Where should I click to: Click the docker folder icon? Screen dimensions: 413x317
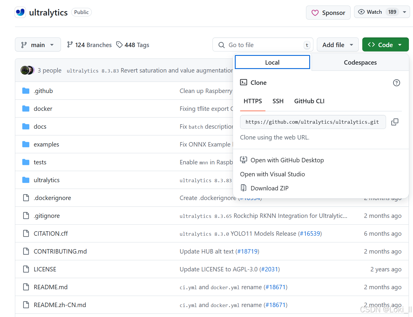click(26, 108)
